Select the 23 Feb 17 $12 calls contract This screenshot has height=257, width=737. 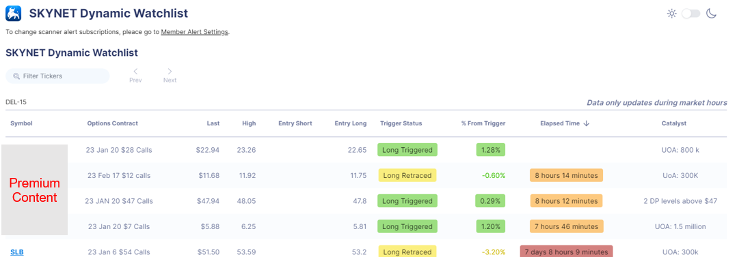click(118, 175)
